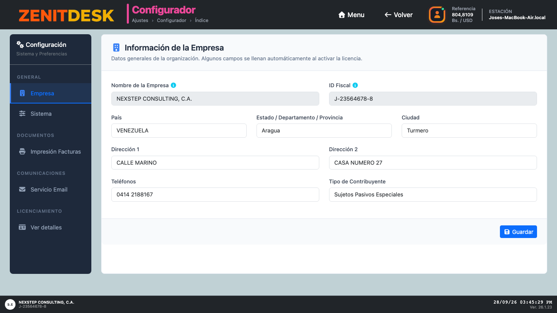This screenshot has width=557, height=313.
Task: Click the gears icon next to Configuración
Action: pyautogui.click(x=20, y=44)
